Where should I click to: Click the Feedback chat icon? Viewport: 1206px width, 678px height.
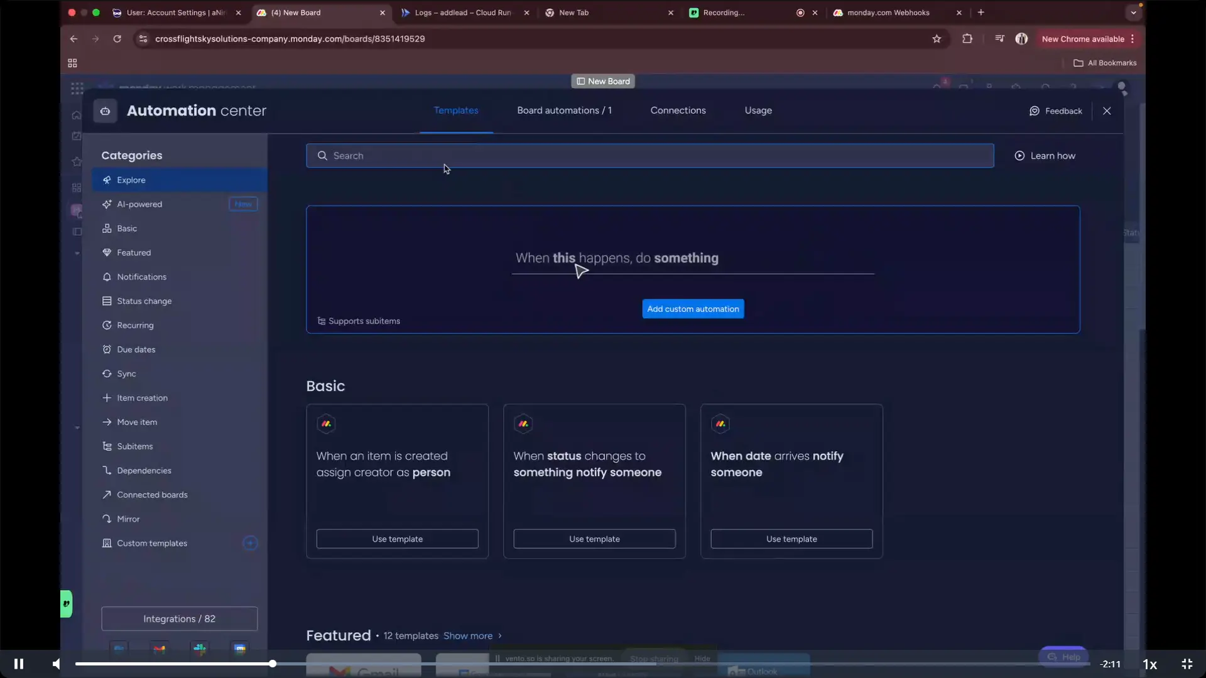point(1034,111)
